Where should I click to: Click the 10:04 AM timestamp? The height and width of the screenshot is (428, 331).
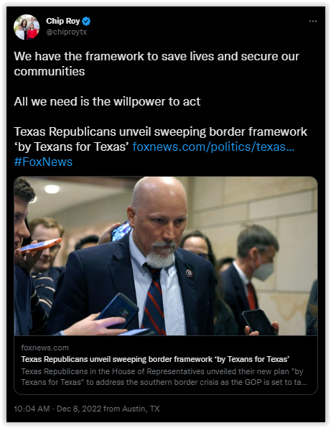[x=32, y=409]
